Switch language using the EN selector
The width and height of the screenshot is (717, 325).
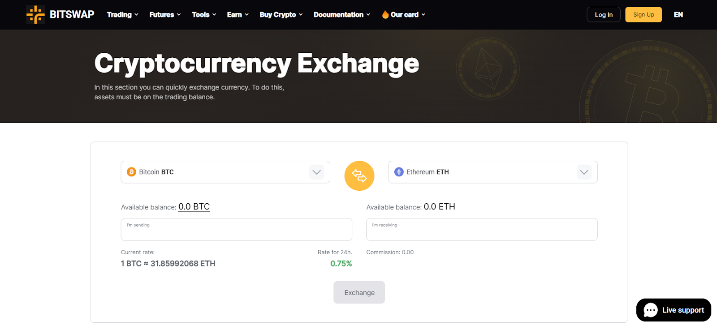[x=678, y=15]
